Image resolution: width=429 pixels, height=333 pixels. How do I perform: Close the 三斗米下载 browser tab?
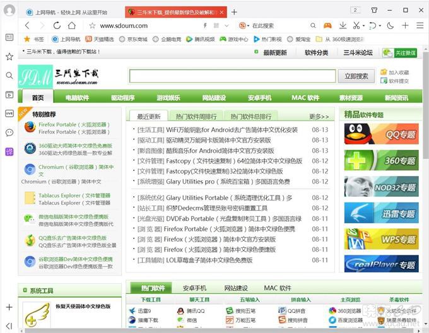pos(221,13)
